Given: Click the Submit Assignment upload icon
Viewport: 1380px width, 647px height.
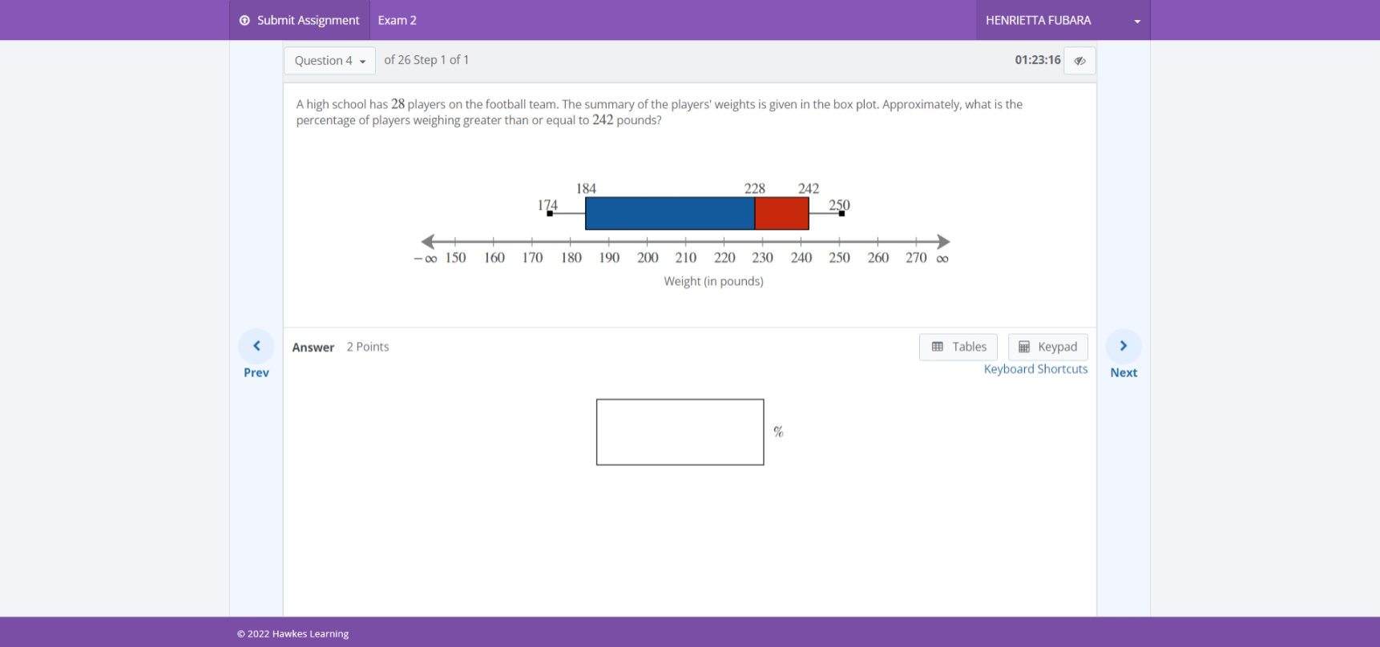Looking at the screenshot, I should 244,20.
